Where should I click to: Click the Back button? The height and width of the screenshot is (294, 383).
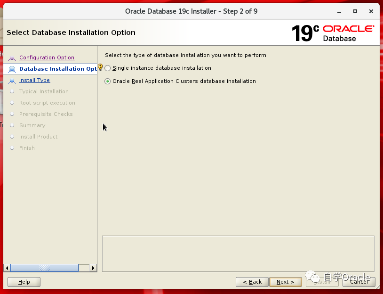tap(252, 282)
